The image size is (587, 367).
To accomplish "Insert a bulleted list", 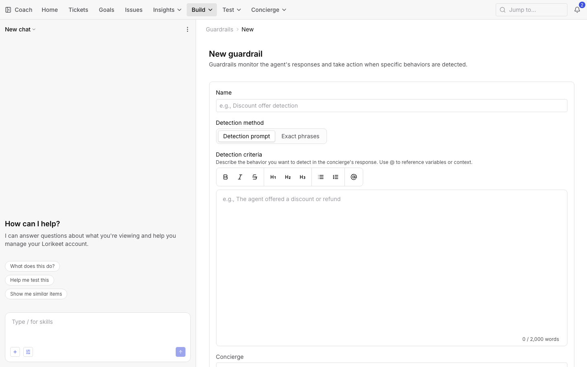I will [321, 177].
